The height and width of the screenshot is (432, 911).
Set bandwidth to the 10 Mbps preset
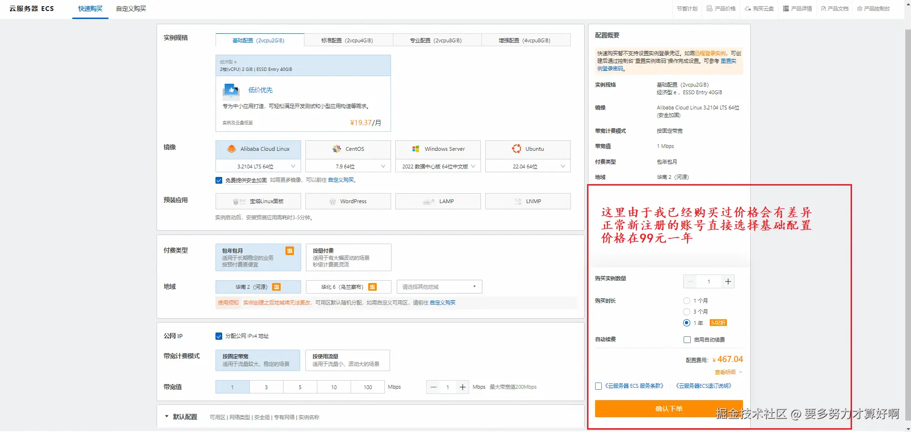click(334, 387)
